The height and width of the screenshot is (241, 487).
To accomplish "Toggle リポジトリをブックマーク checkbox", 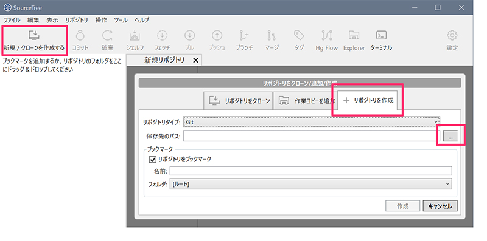I will click(x=153, y=160).
